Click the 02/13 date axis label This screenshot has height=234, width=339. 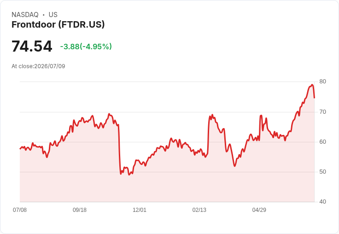pos(199,210)
